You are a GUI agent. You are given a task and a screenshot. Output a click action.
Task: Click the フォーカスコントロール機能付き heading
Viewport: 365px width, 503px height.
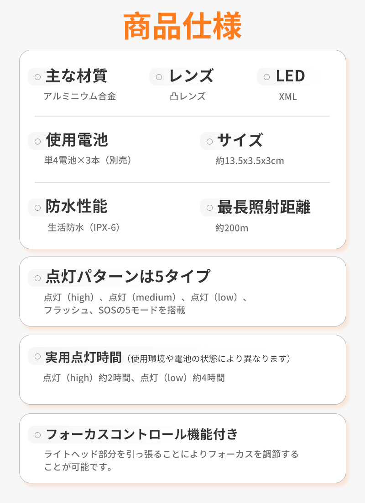tap(142, 434)
